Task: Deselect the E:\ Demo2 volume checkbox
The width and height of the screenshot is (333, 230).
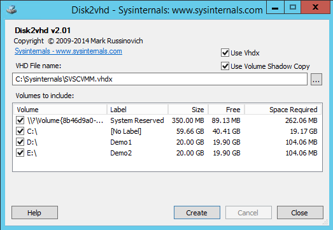Action: click(20, 153)
